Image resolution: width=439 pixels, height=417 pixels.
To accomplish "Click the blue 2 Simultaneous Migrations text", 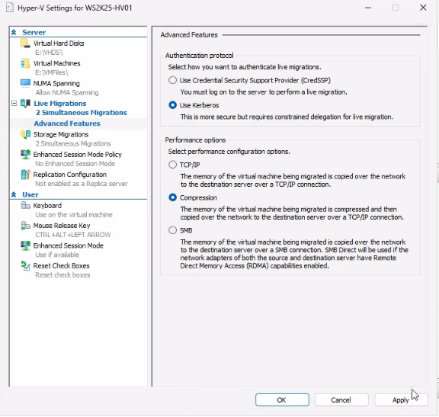I will 82,113.
